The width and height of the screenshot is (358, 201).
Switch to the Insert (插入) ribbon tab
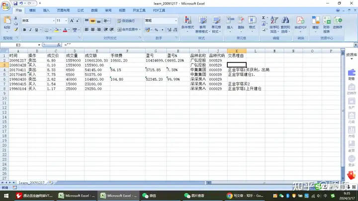pyautogui.click(x=46, y=10)
